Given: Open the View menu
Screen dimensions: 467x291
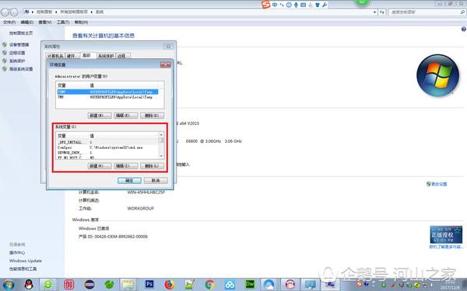Looking at the screenshot, I should point(44,23).
